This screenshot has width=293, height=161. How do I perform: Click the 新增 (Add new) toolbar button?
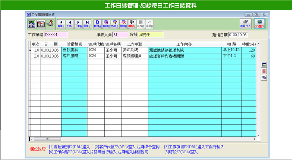(97, 24)
